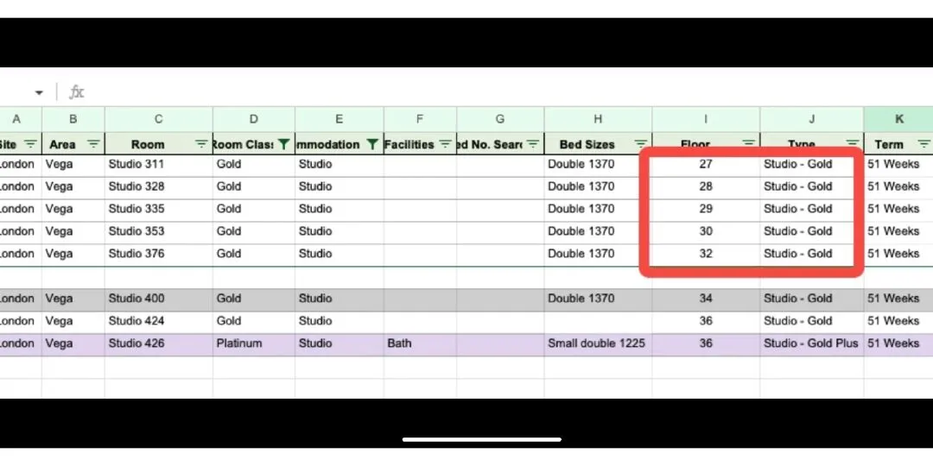Select the Studio 353 cell
The height and width of the screenshot is (466, 933).
click(158, 231)
